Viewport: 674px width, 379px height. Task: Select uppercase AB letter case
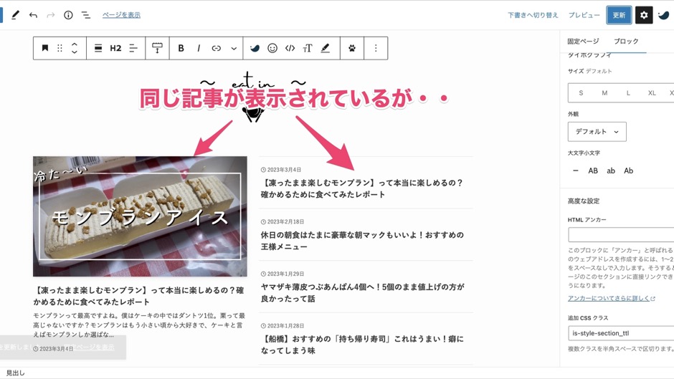(x=593, y=171)
